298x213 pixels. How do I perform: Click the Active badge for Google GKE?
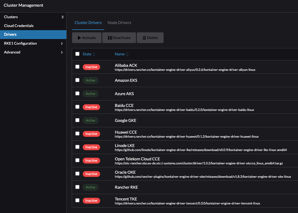(x=90, y=121)
